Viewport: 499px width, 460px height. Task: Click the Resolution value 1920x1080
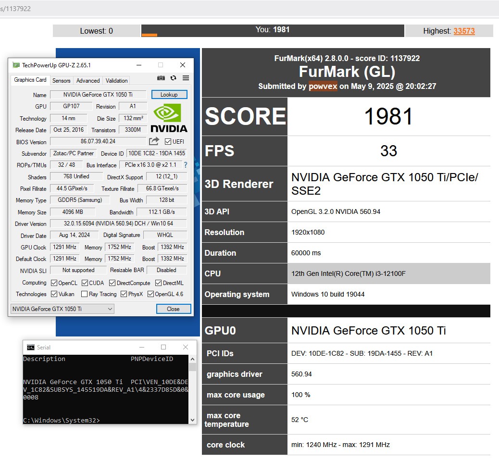point(308,232)
